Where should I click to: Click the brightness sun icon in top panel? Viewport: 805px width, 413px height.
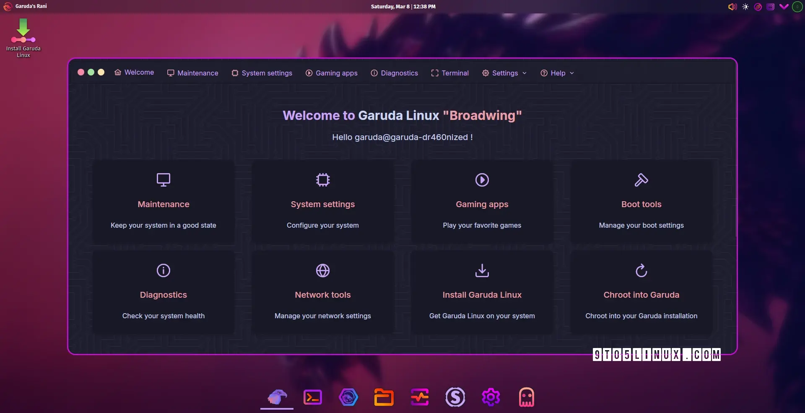(745, 7)
